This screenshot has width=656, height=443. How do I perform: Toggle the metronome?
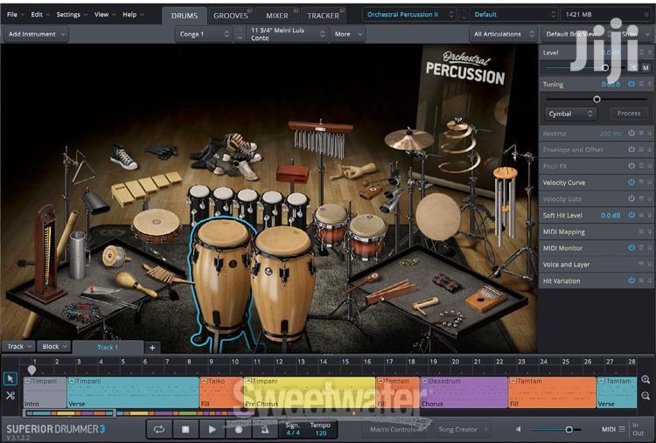(265, 429)
